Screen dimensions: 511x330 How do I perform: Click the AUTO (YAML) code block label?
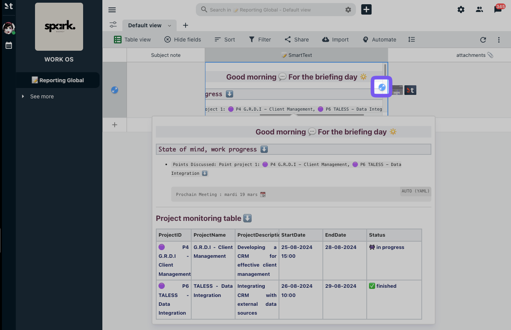(x=416, y=191)
